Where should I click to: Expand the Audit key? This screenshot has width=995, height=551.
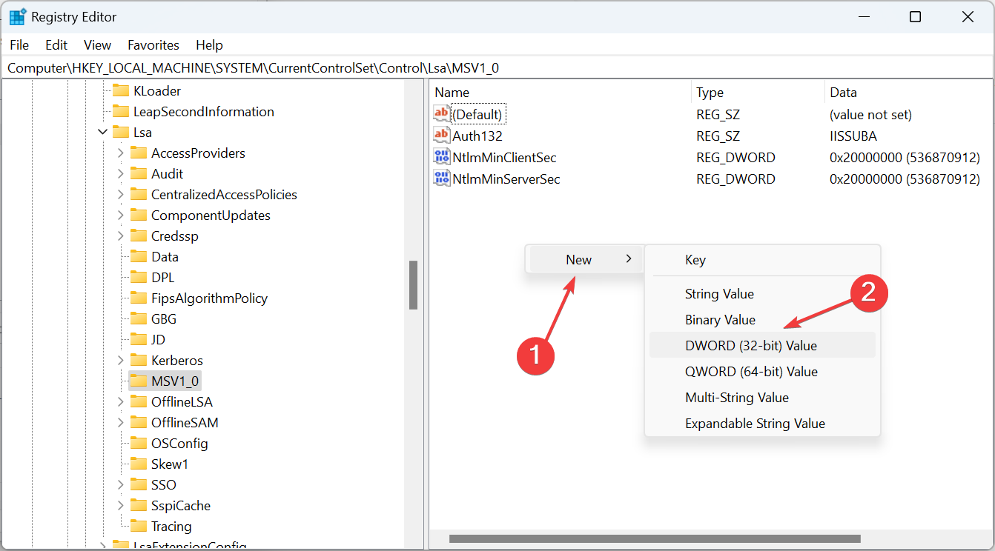click(120, 173)
